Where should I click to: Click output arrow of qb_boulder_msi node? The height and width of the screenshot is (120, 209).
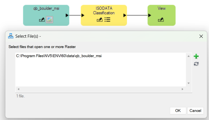pyautogui.click(x=67, y=15)
